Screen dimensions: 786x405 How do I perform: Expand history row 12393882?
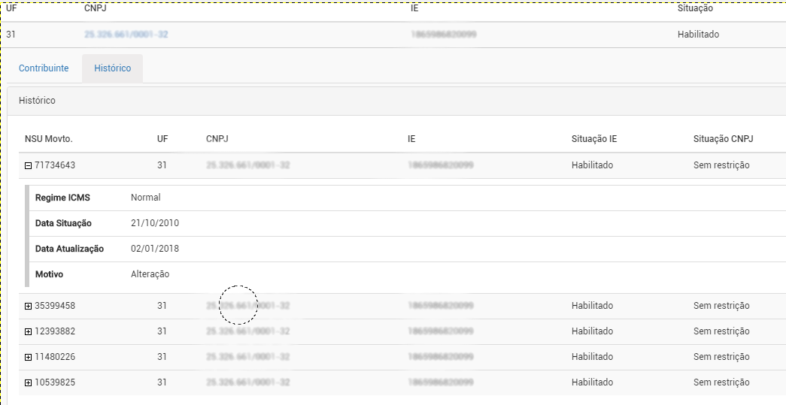point(29,331)
